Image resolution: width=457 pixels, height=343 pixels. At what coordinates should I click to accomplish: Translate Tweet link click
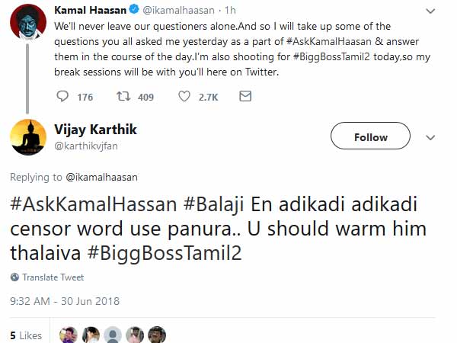pos(53,277)
